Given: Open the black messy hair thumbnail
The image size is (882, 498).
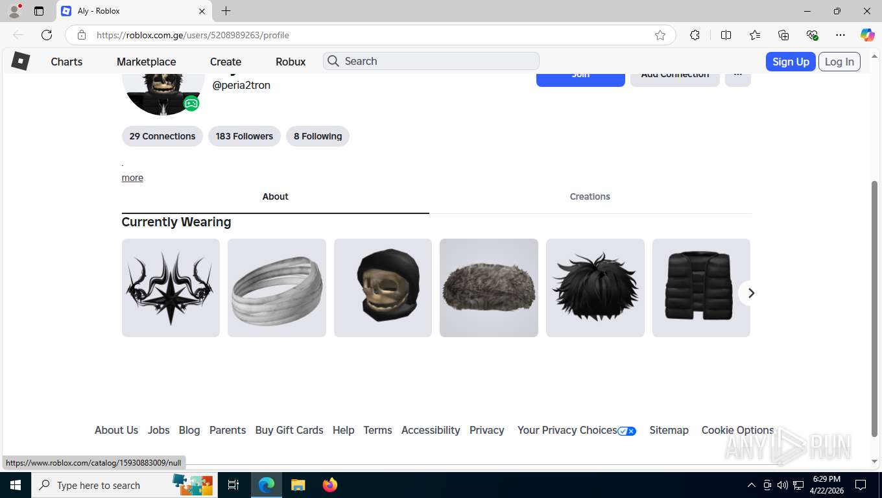Looking at the screenshot, I should tap(595, 288).
